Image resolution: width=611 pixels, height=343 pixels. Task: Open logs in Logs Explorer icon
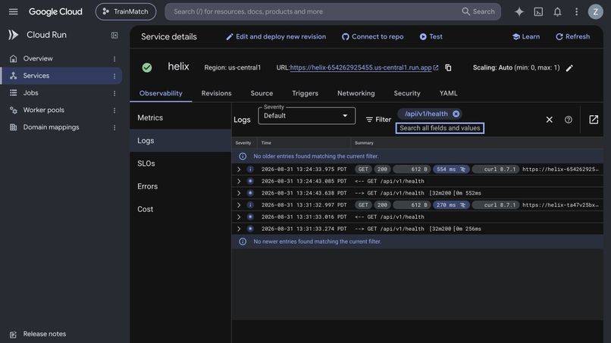click(593, 120)
